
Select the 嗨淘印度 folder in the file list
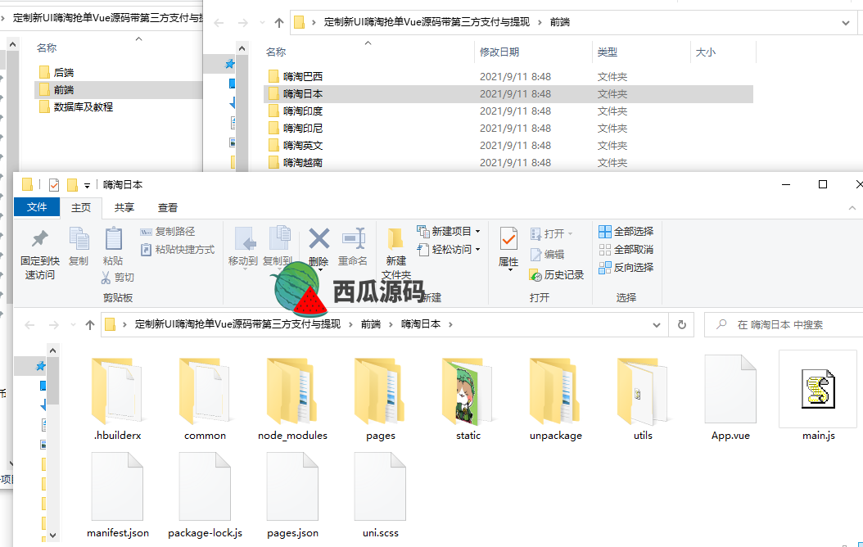point(303,111)
